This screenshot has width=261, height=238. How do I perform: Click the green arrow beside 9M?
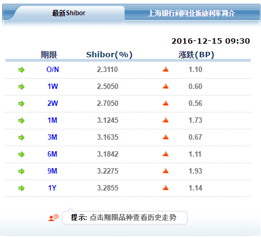(21, 171)
